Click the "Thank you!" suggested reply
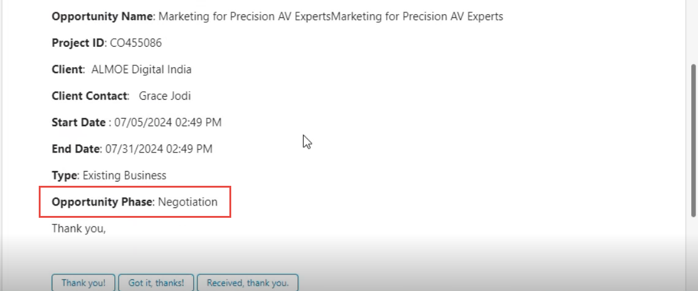Image resolution: width=698 pixels, height=291 pixels. pos(83,283)
